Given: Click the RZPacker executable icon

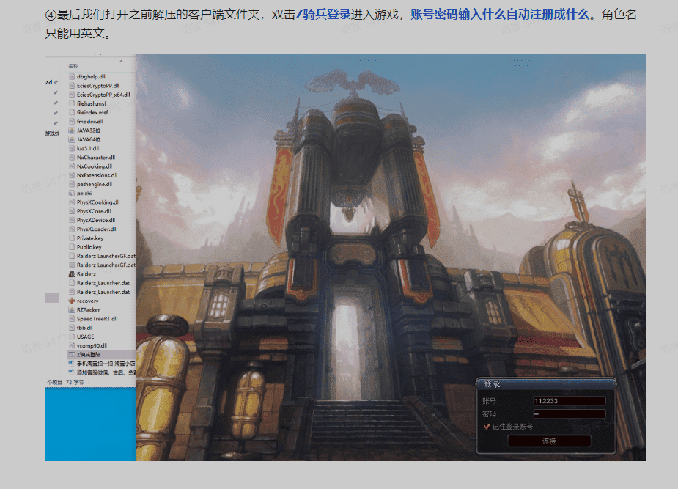Looking at the screenshot, I should (x=72, y=309).
